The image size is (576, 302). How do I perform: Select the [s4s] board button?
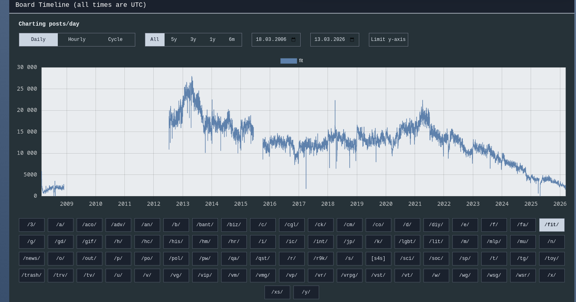pyautogui.click(x=379, y=259)
